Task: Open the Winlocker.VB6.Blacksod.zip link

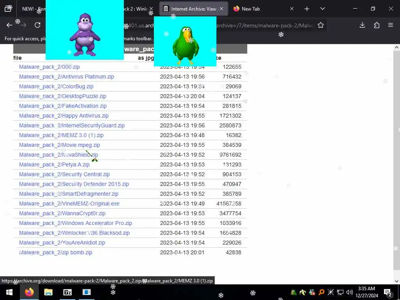Action: 74,233
